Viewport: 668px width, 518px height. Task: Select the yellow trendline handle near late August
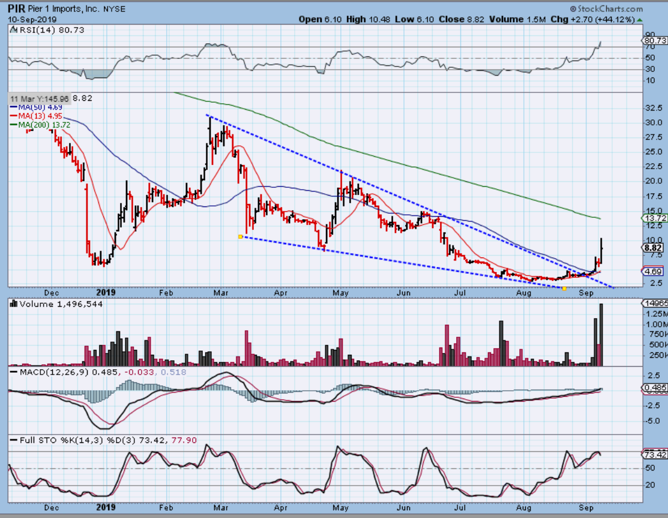click(565, 288)
